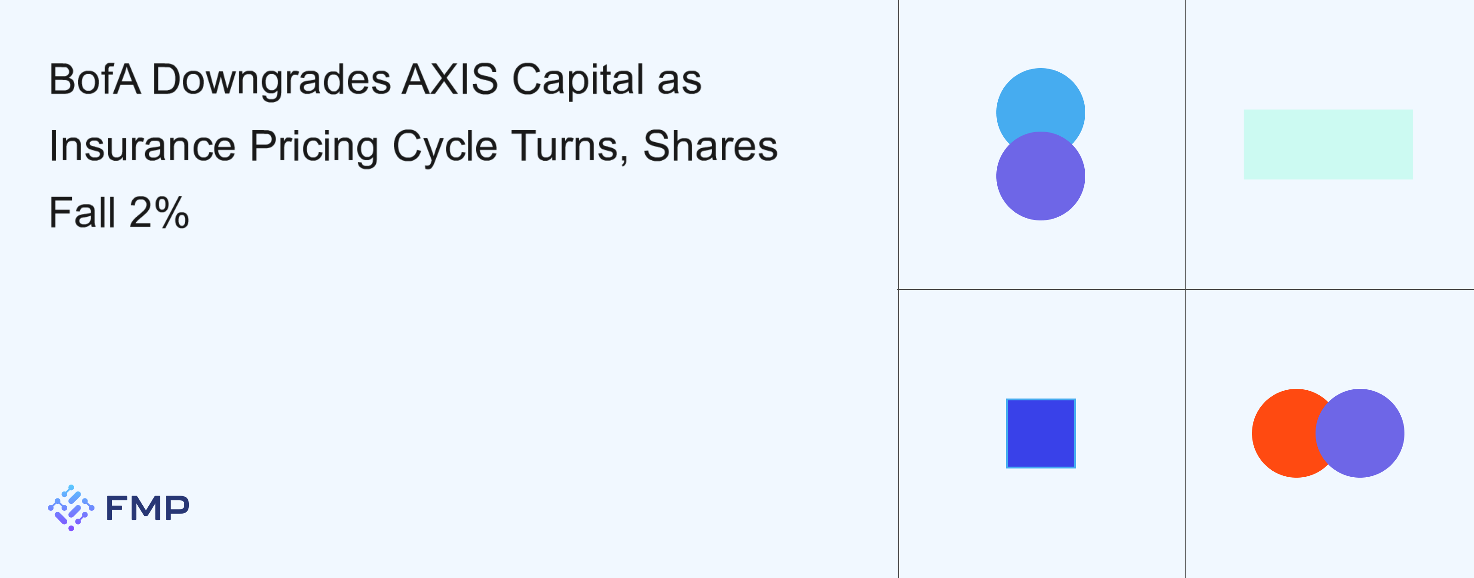Click the "2%" figure in the headline
Screen dimensions: 1474x578
tap(159, 213)
